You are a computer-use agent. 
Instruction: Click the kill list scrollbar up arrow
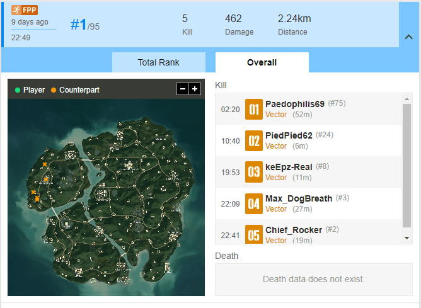point(407,99)
